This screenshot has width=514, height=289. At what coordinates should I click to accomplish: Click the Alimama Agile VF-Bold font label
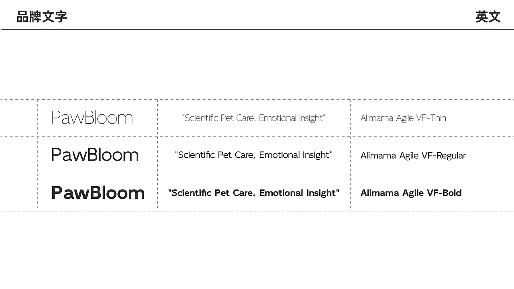[x=411, y=193]
